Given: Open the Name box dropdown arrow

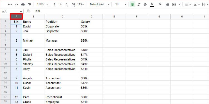Looking at the screenshot, I should [x=21, y=12].
